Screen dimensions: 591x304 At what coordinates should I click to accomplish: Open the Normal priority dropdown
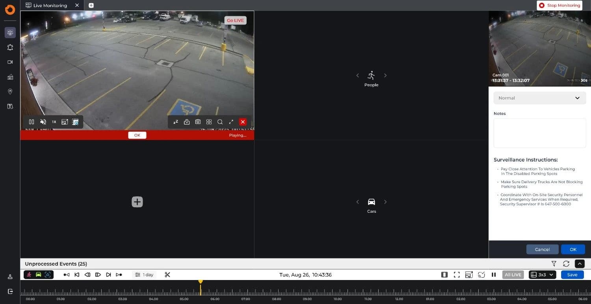(539, 98)
